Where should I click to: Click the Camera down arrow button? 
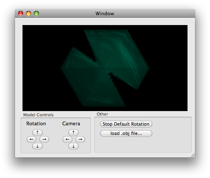point(73,146)
